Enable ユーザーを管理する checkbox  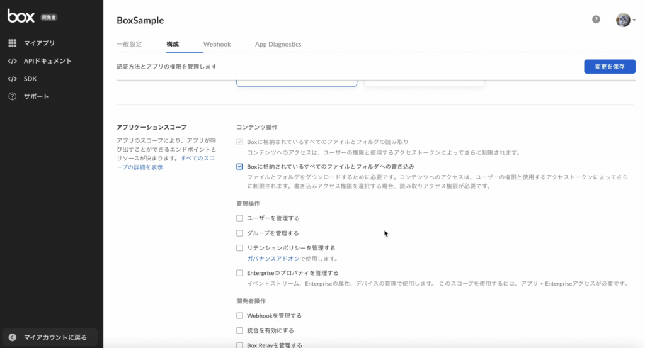click(x=239, y=218)
